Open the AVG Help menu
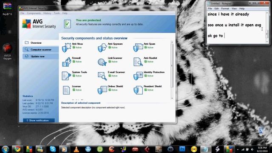This screenshot has height=153, width=272. click(65, 13)
